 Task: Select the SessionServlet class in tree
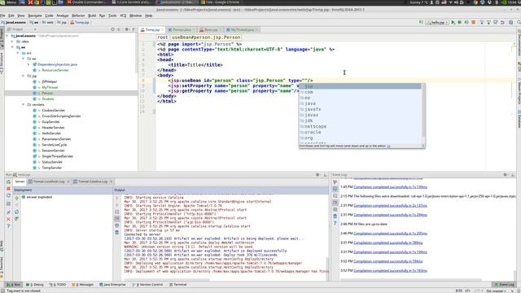(x=53, y=150)
